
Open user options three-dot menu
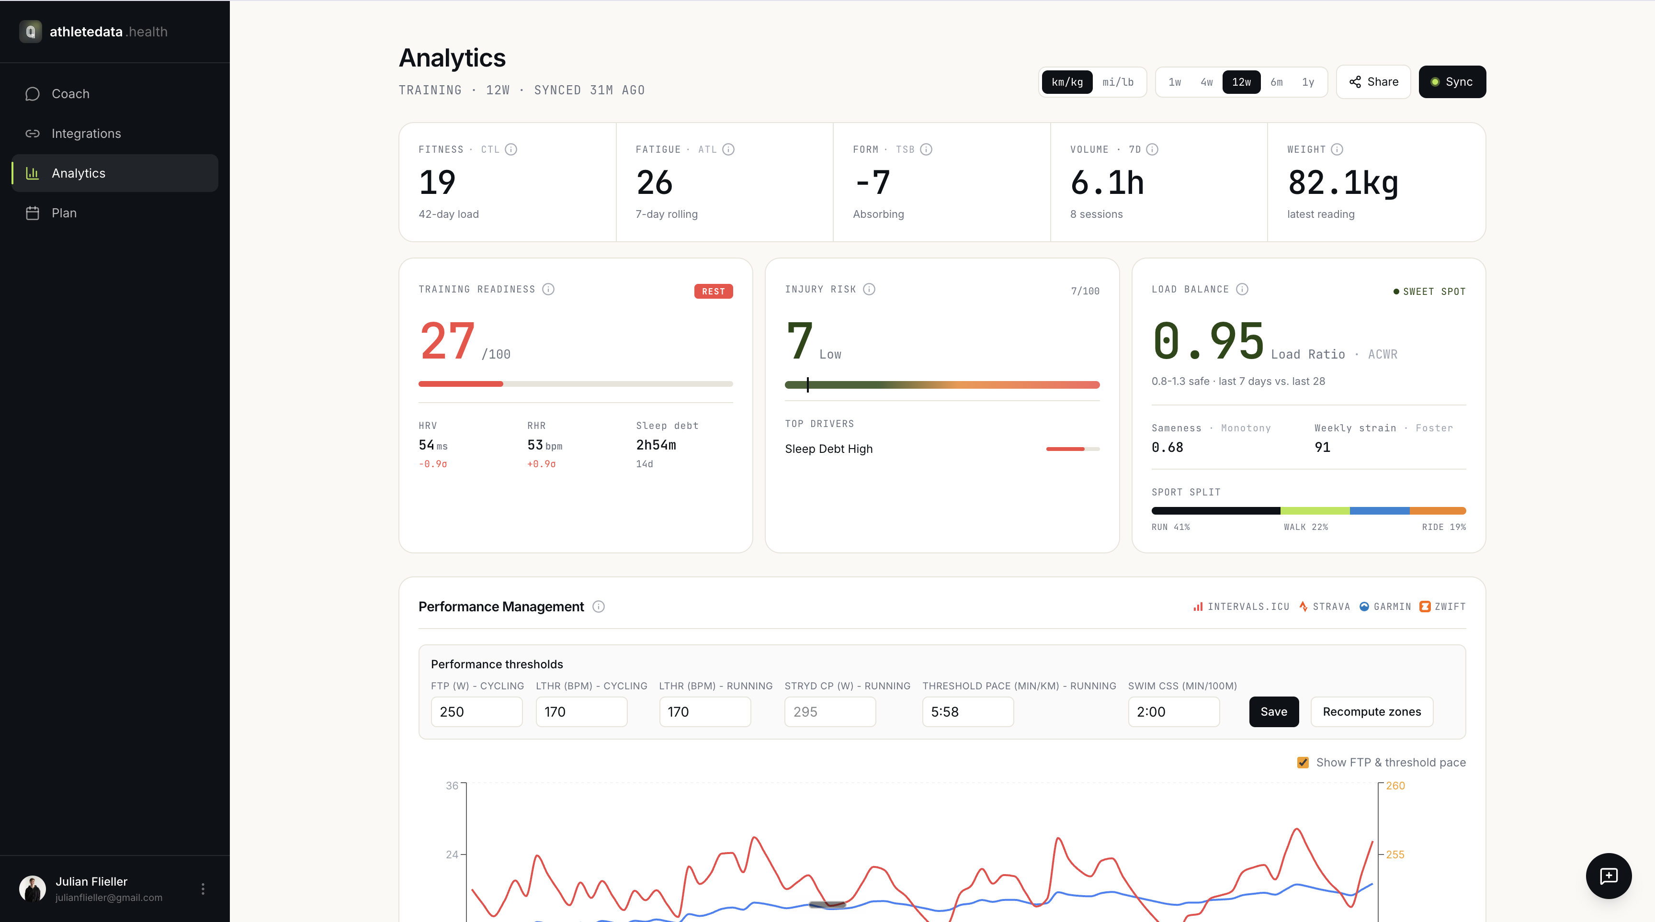click(x=203, y=888)
